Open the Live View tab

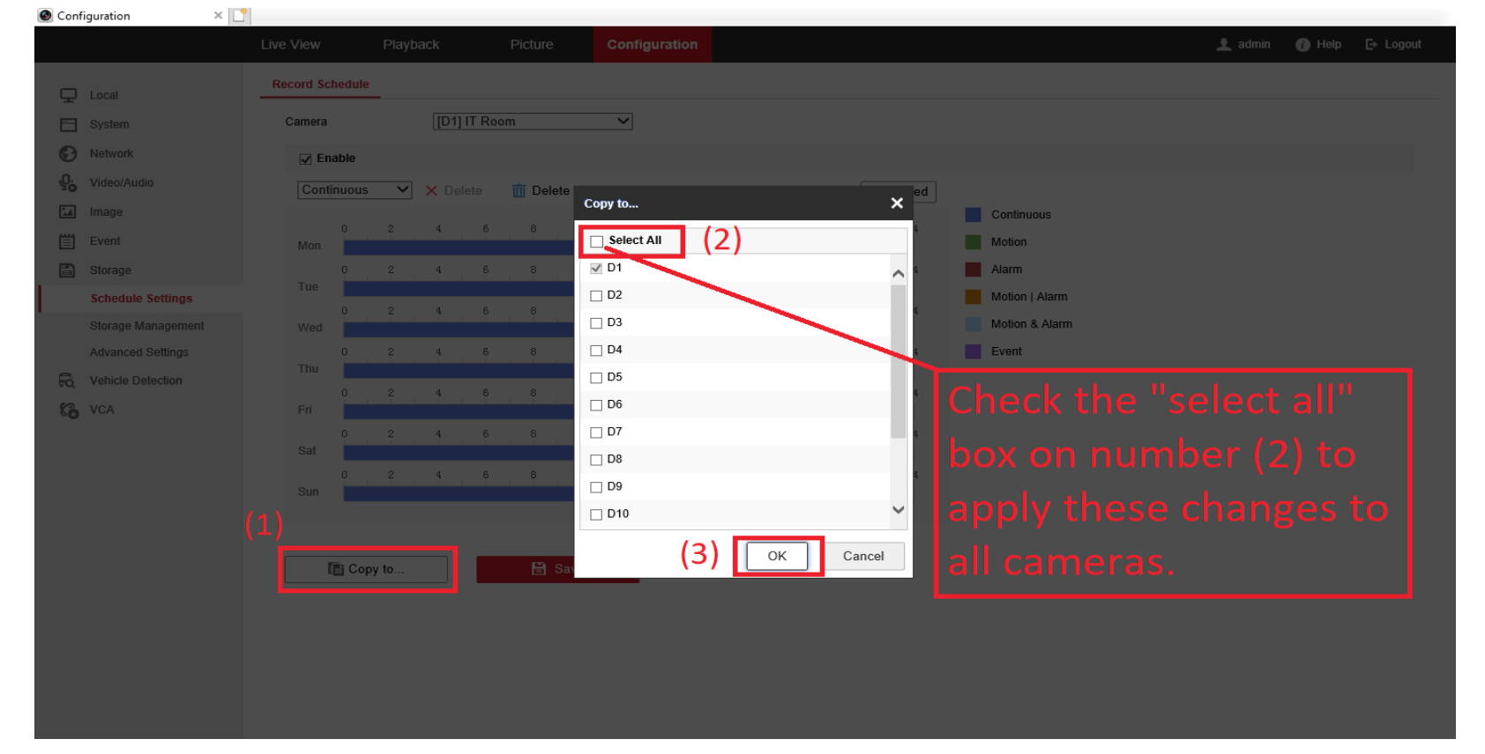pos(290,45)
